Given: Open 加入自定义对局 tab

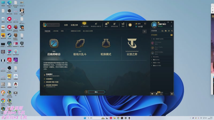Looking at the screenshot, I should coord(88,31).
